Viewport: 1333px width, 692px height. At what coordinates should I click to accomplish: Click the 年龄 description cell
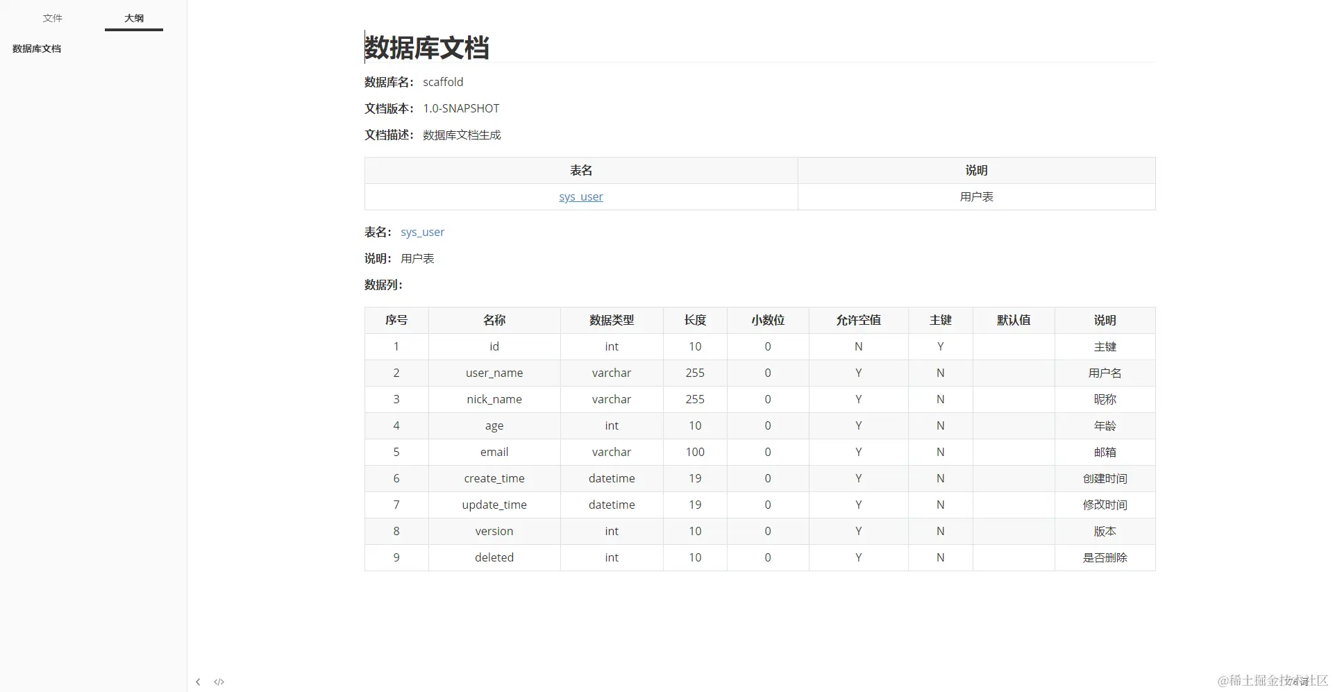click(1105, 425)
